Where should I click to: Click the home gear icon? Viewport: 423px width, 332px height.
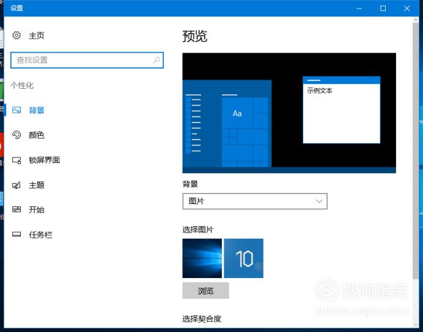point(17,35)
